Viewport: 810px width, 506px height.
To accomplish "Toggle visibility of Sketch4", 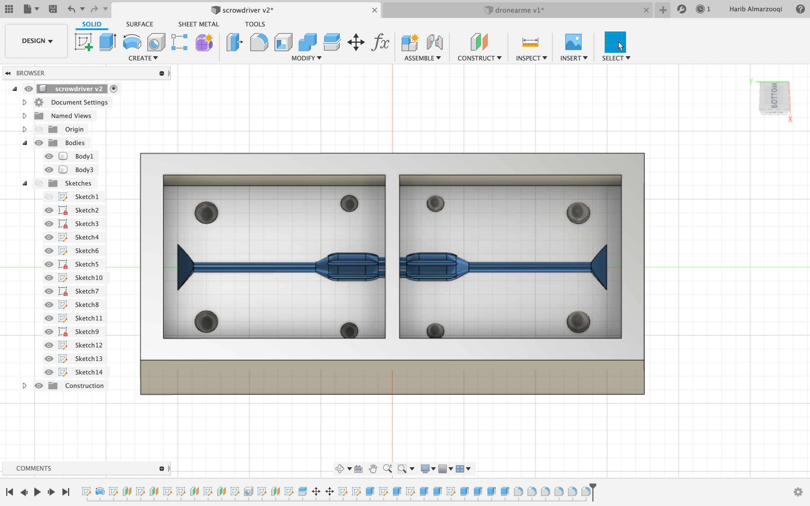I will (x=49, y=237).
